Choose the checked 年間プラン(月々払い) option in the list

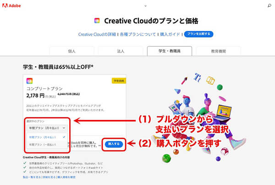[x=47, y=137]
